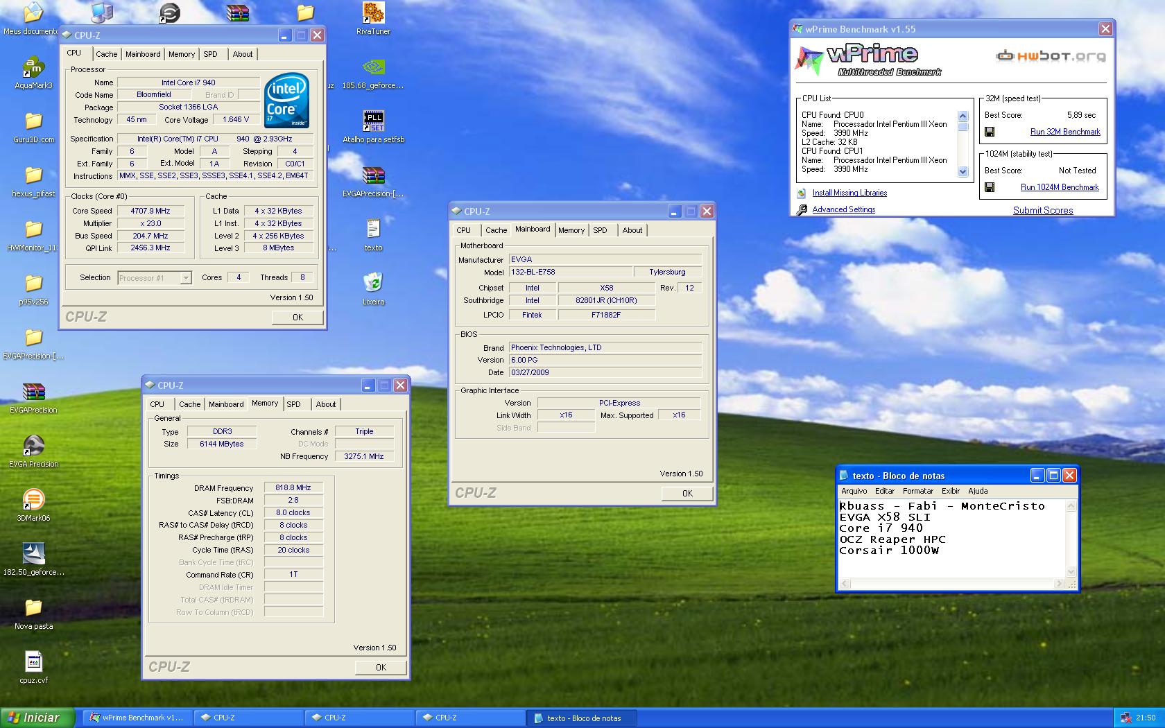The image size is (1165, 728).
Task: Click the system tray network icon
Action: (1125, 718)
